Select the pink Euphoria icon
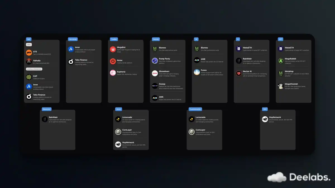The image size is (335, 188). coord(113,73)
